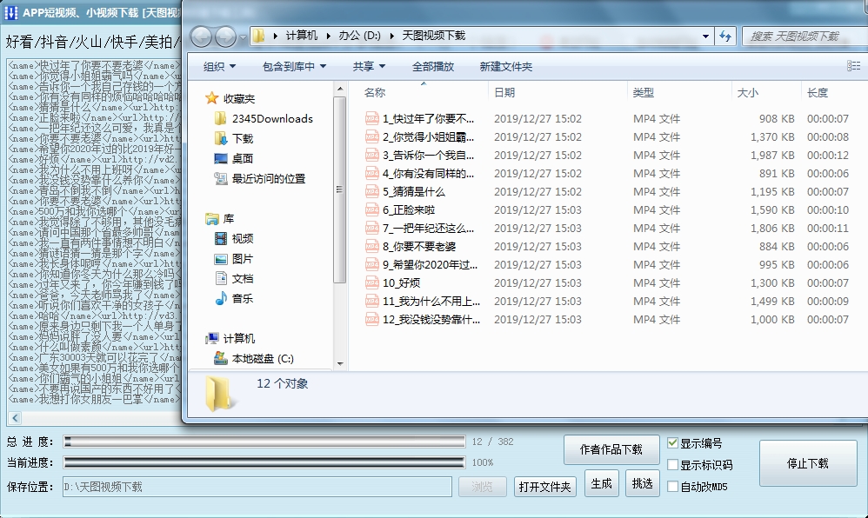Viewport: 868px width, 518px height.
Task: Select MP4 file 1_快过年了你要不
Action: (419, 118)
